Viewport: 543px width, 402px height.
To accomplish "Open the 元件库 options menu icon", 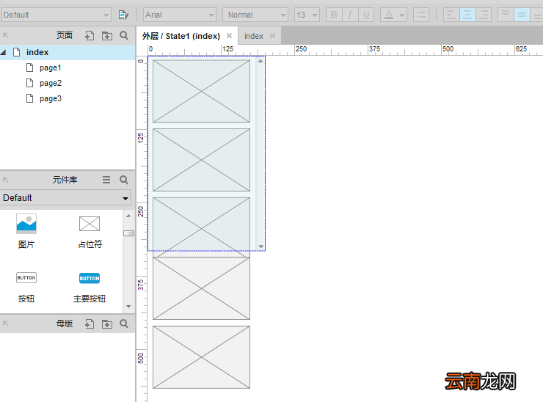I will 106,180.
